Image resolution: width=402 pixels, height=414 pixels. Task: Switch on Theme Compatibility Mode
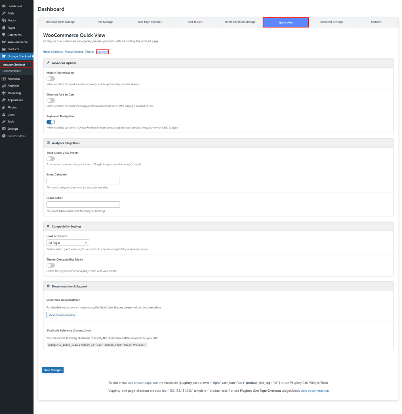51,265
